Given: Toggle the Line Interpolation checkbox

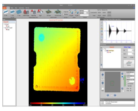Looking at the screenshot, I should tap(127, 84).
